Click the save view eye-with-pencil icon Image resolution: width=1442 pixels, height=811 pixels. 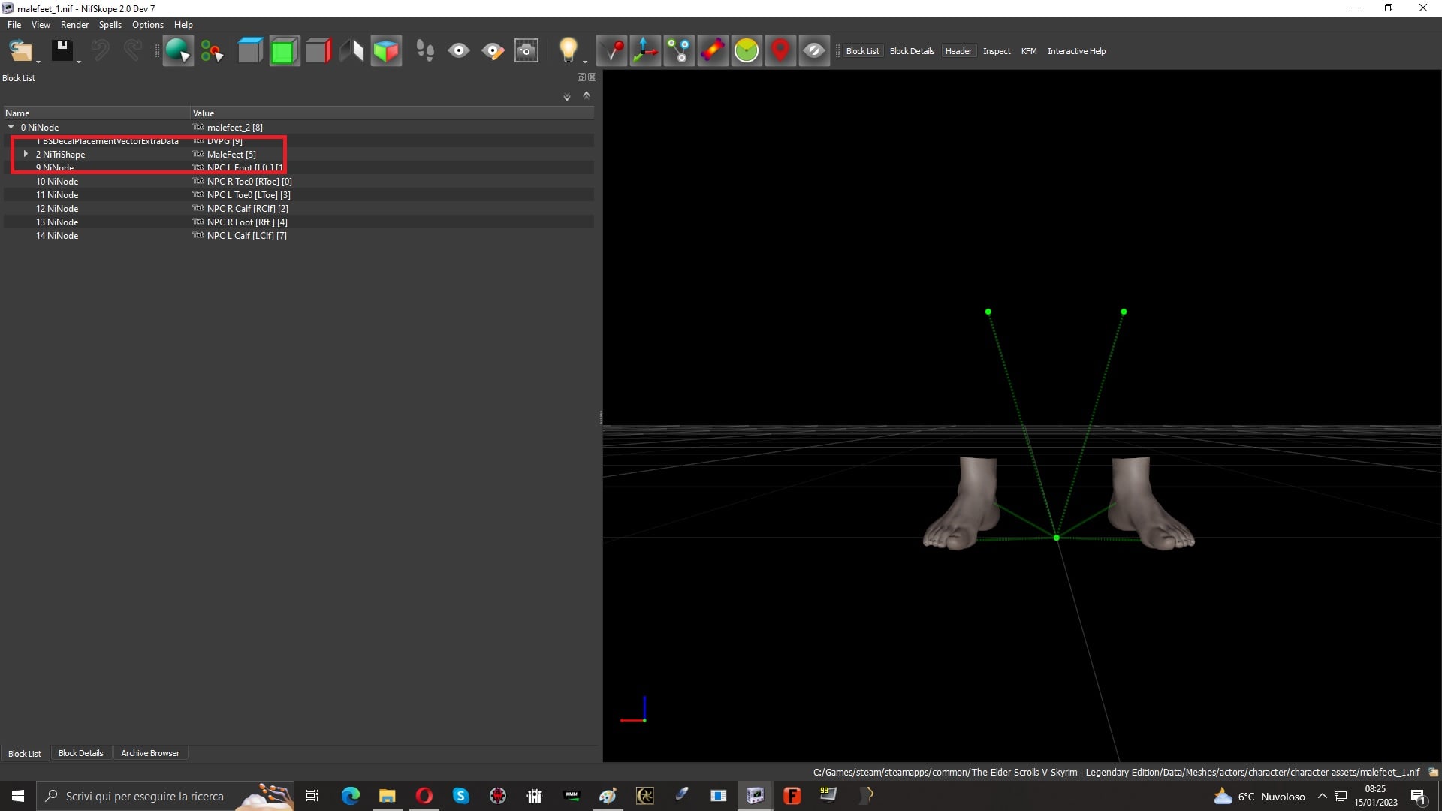coord(493,51)
